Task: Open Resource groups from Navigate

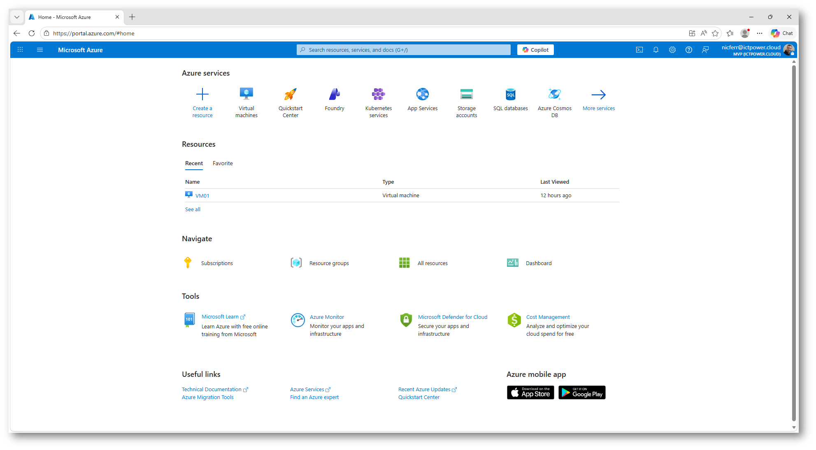Action: (x=329, y=263)
